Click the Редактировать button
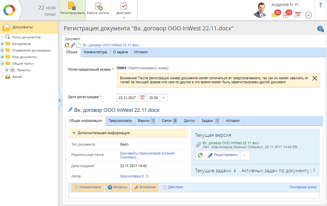 point(223,155)
